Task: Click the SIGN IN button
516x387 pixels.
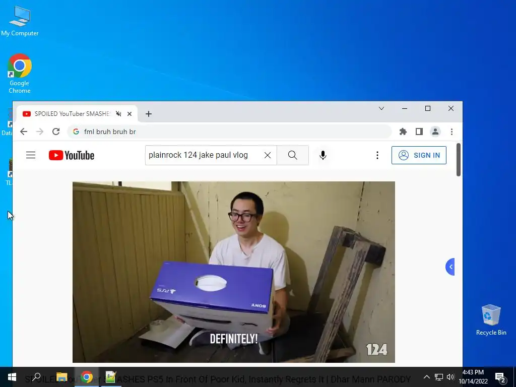Action: 419,155
